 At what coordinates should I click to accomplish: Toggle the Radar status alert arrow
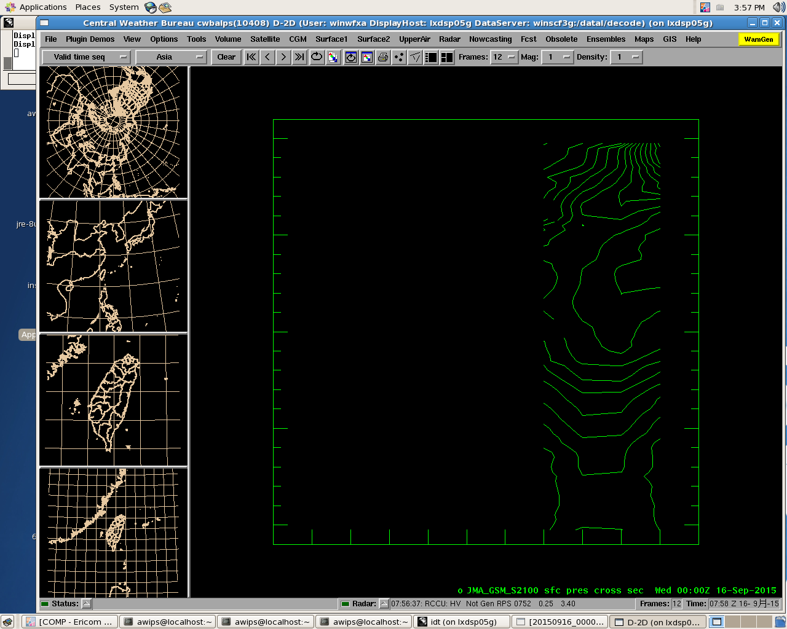pos(384,604)
